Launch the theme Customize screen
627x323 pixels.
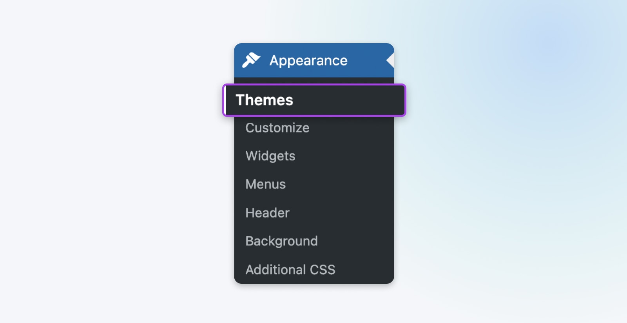(x=277, y=128)
